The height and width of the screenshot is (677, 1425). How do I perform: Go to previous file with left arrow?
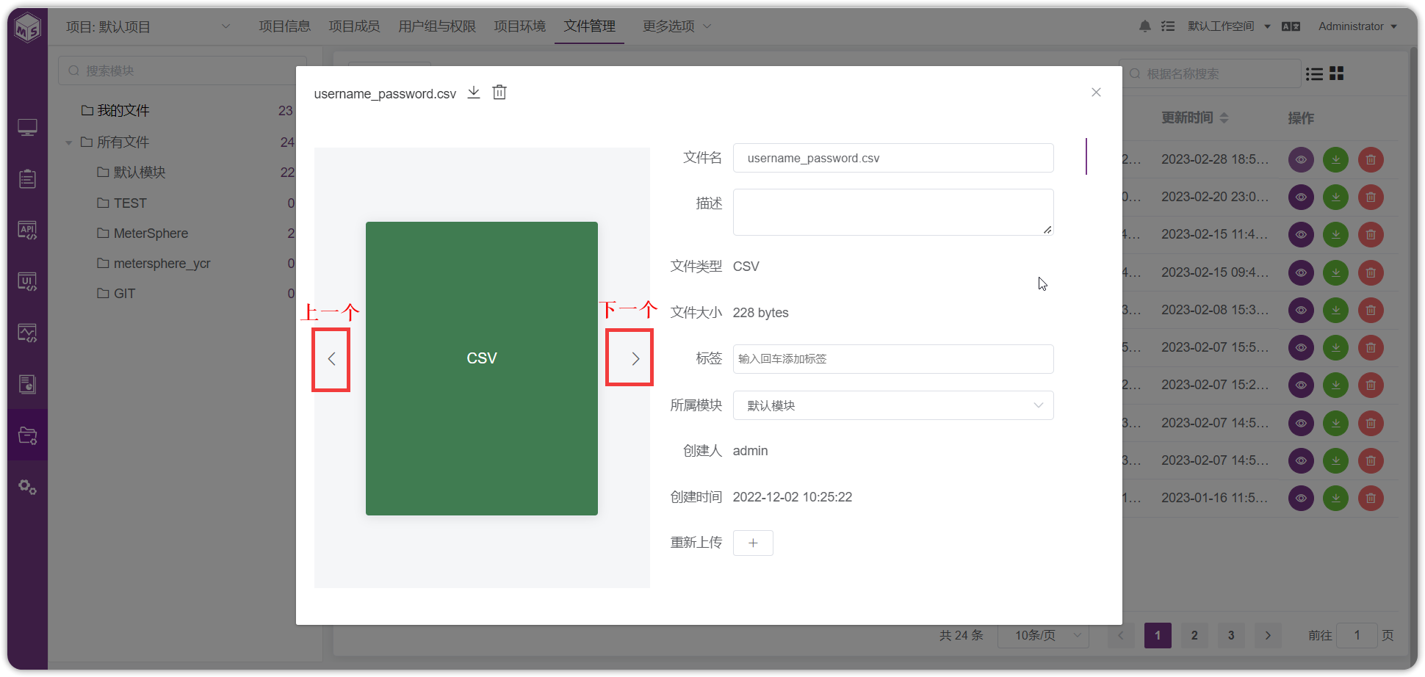point(331,359)
